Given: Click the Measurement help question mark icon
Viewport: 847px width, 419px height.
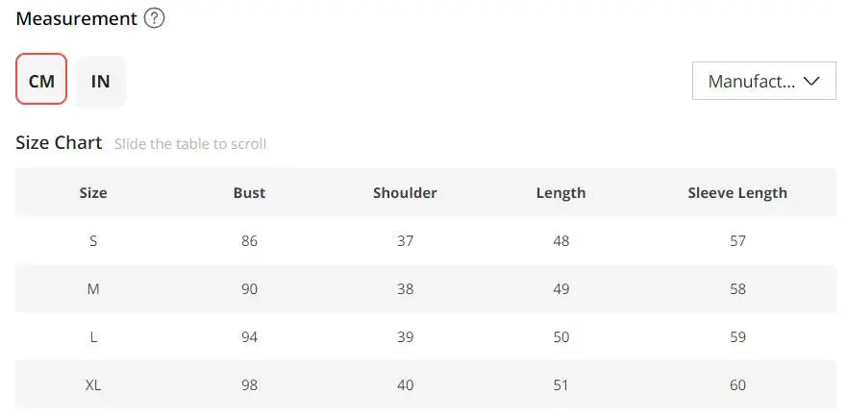Looking at the screenshot, I should 154,18.
